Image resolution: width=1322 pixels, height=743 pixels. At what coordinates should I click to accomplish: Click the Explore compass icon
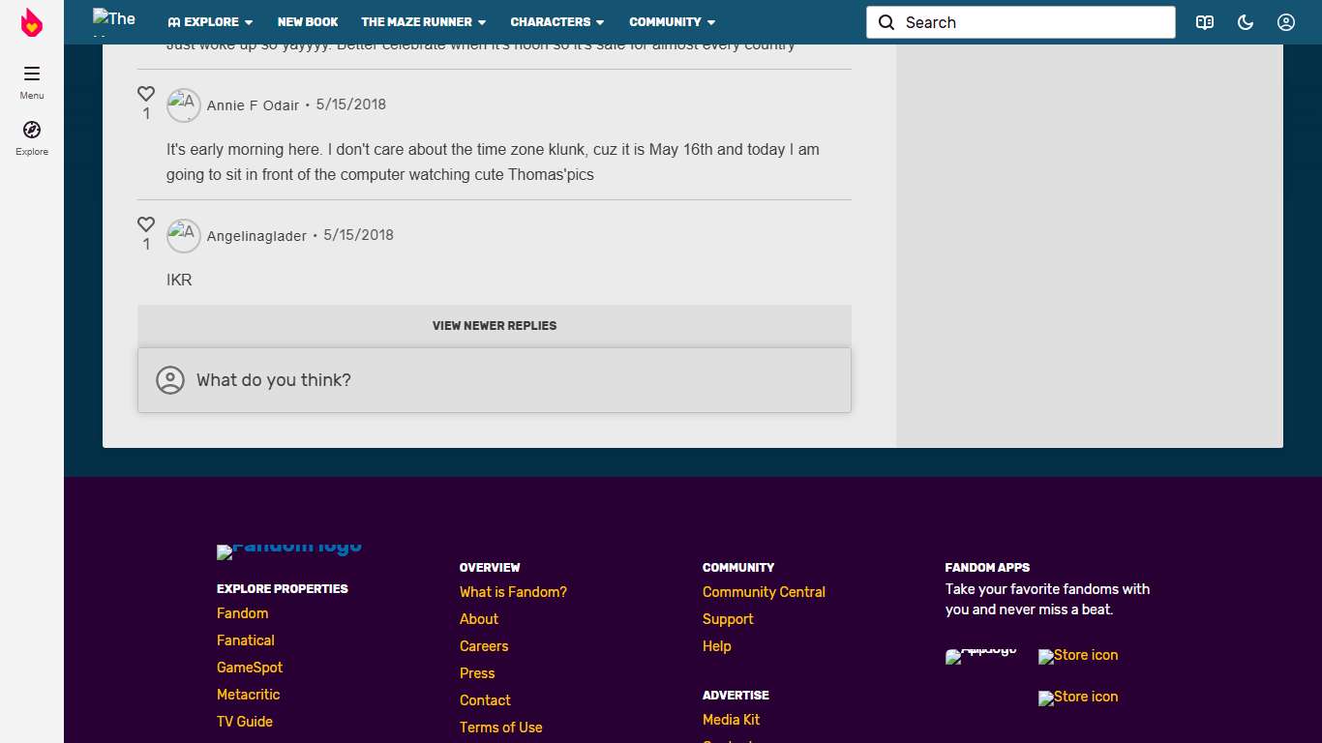(x=32, y=130)
